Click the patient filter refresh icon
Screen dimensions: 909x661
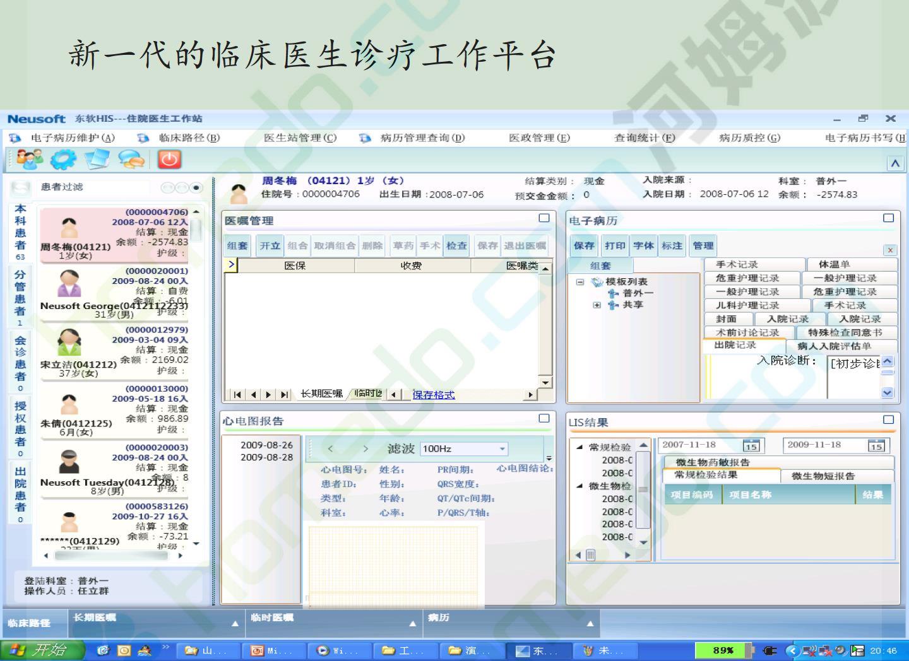(21, 187)
